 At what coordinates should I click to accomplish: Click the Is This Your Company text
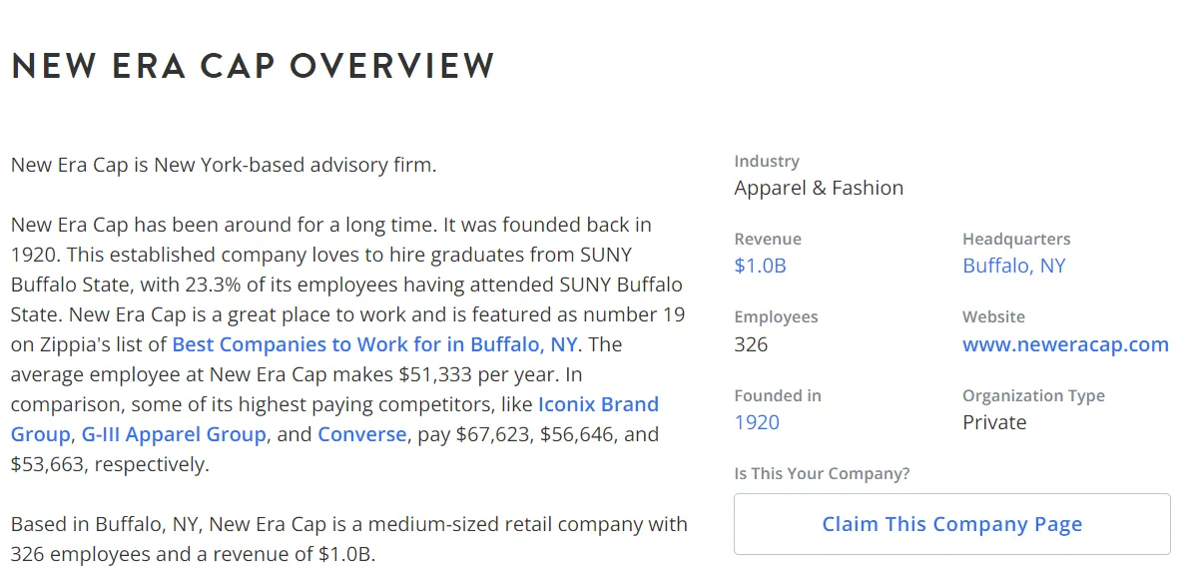pos(822,473)
